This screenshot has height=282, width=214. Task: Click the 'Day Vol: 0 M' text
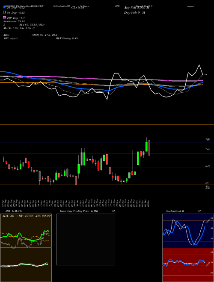pyautogui.click(x=134, y=12)
